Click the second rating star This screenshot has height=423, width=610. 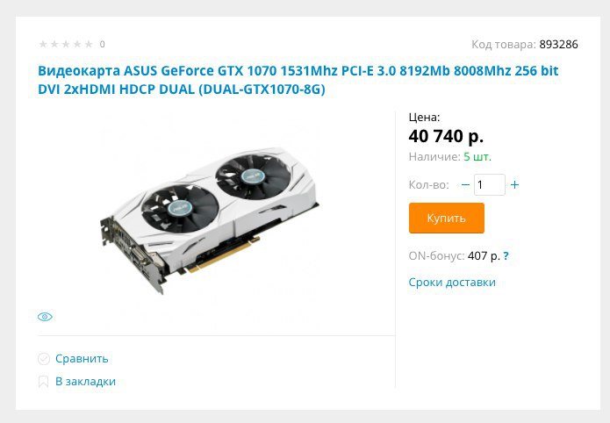coord(54,44)
